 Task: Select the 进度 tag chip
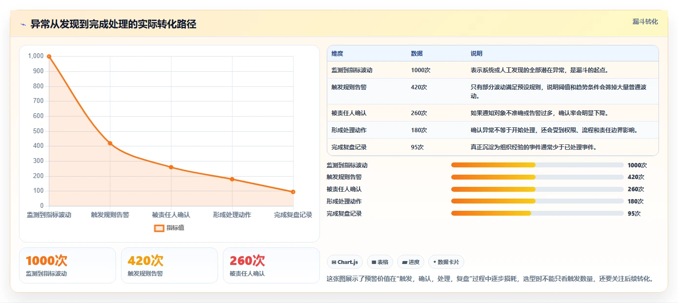pyautogui.click(x=411, y=262)
